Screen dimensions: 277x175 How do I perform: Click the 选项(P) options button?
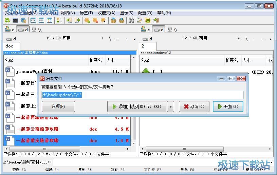coord(58,106)
